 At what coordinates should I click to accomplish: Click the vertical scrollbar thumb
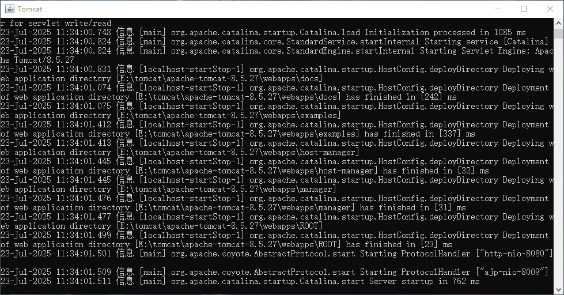coord(558,33)
